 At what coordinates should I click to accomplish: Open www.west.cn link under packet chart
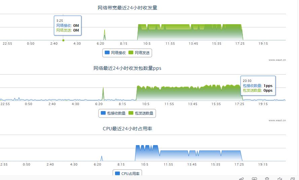[x=277, y=120]
